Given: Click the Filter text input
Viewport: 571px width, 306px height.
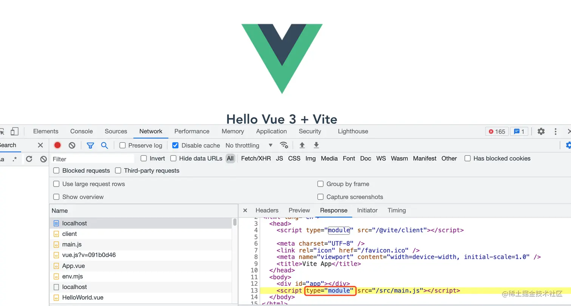Looking at the screenshot, I should tap(93, 159).
